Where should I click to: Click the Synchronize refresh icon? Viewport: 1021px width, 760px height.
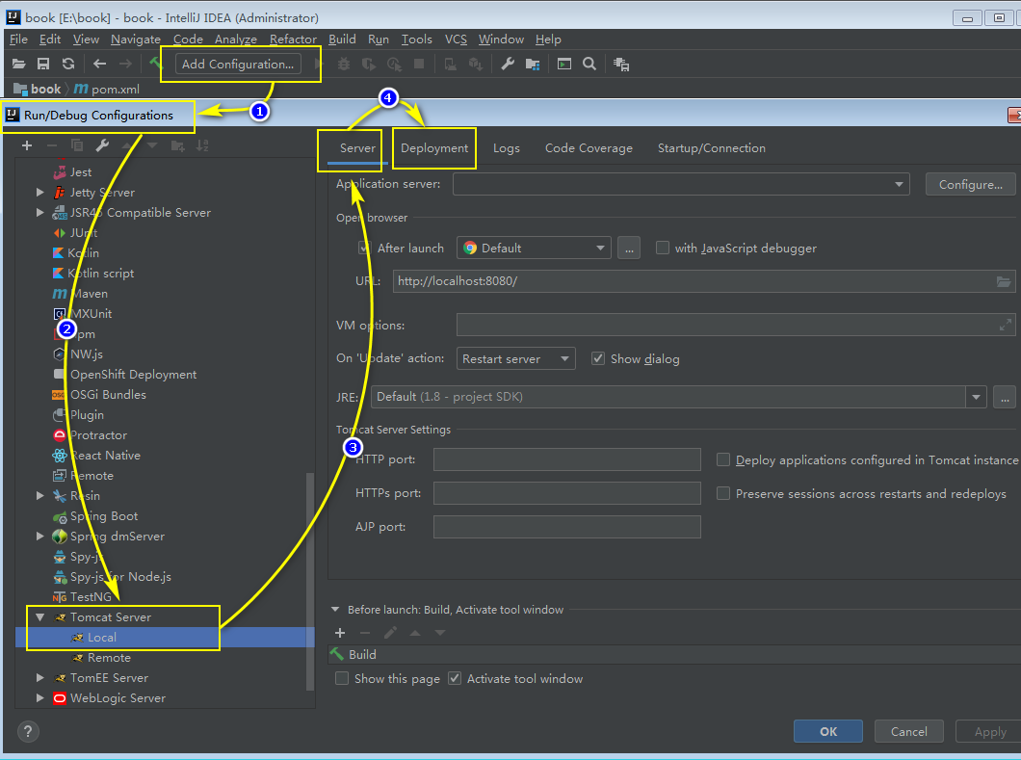click(68, 64)
